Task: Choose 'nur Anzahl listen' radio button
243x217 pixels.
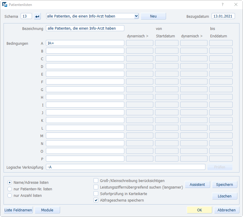Action: (x=10, y=195)
